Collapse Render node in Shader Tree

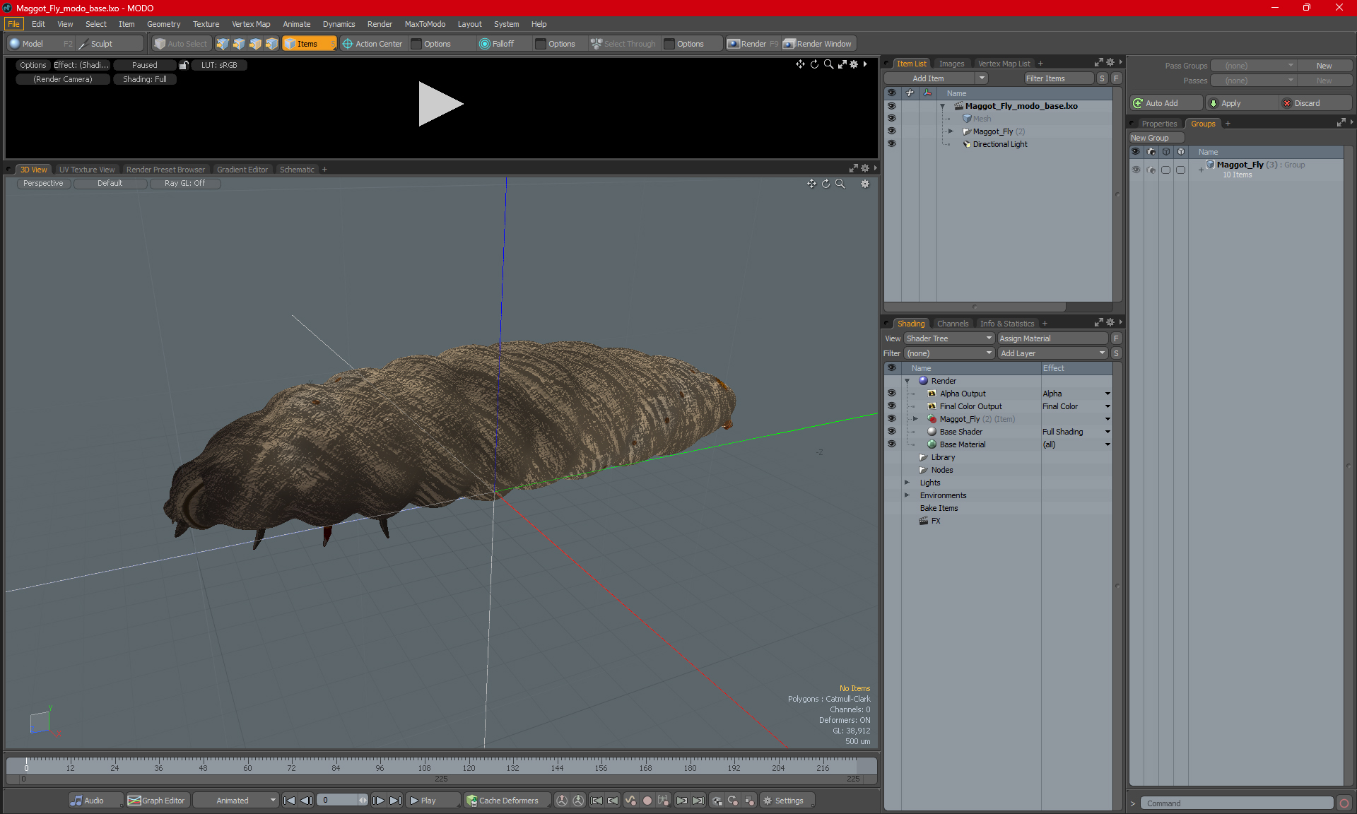point(907,381)
